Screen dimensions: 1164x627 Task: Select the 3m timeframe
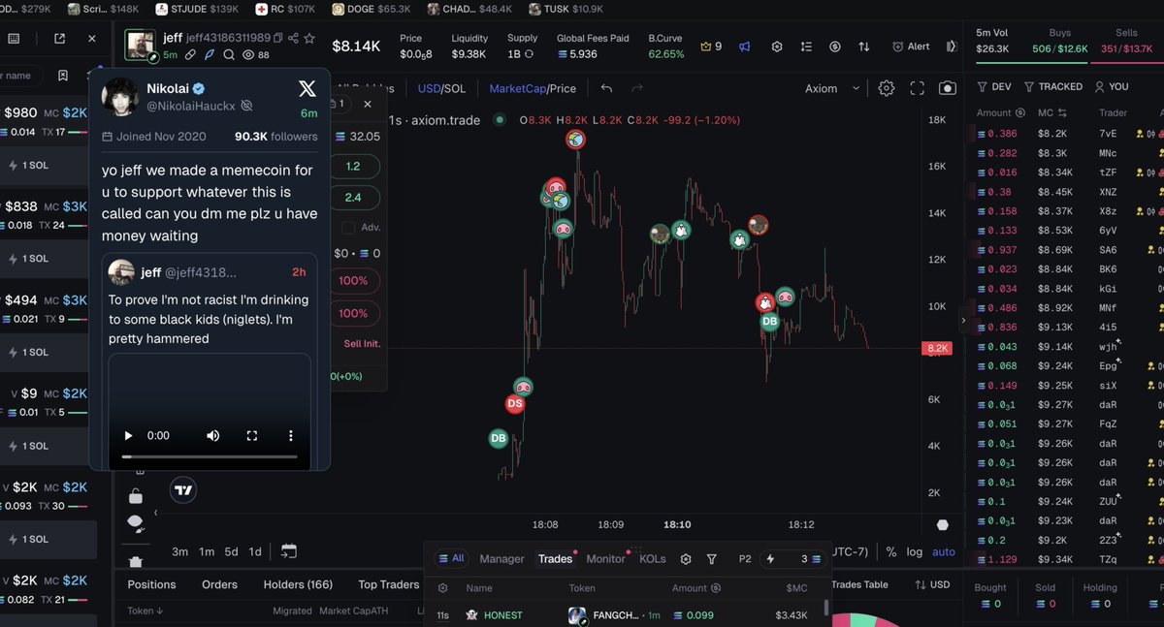click(x=180, y=551)
